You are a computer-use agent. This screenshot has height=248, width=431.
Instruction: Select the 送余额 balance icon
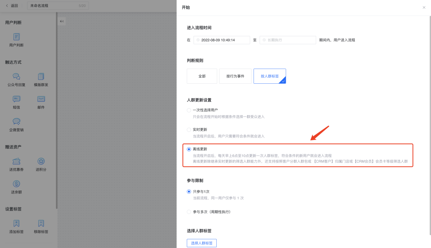[x=16, y=184]
